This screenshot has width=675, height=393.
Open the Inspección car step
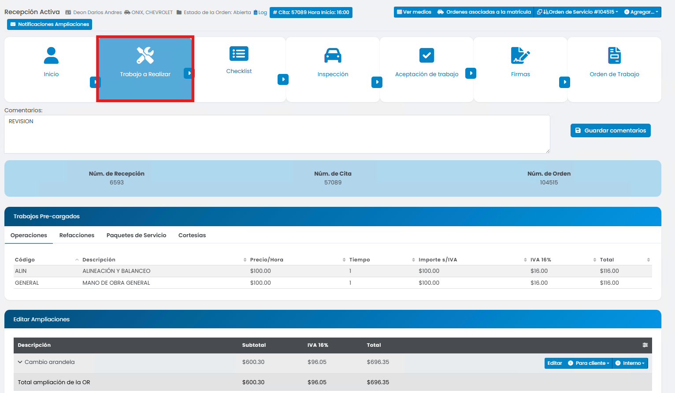[x=333, y=55]
